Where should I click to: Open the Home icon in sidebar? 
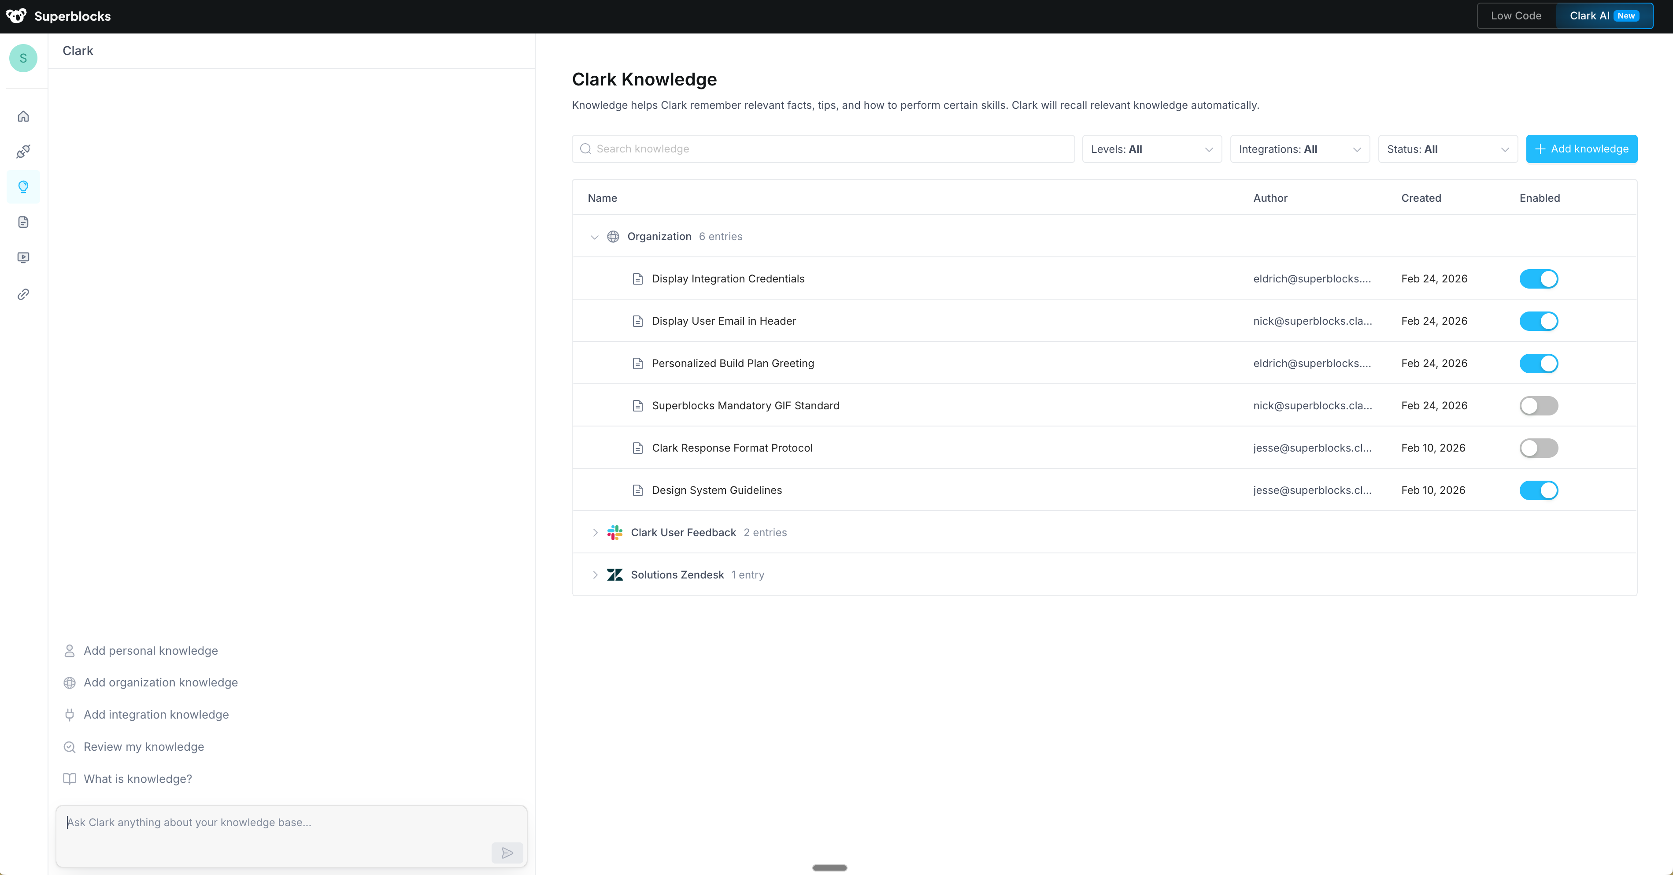[x=23, y=115]
